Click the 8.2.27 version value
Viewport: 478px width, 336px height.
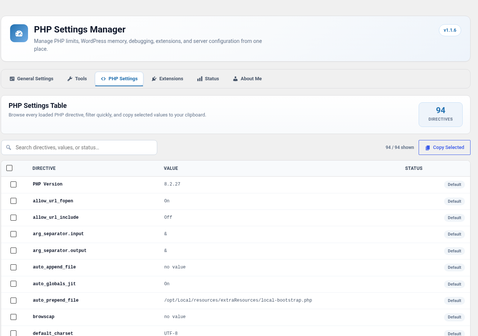(x=172, y=184)
